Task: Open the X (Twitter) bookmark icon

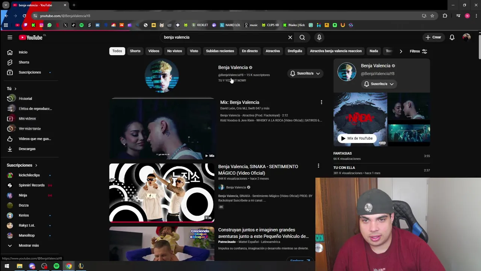Action: coord(65,25)
